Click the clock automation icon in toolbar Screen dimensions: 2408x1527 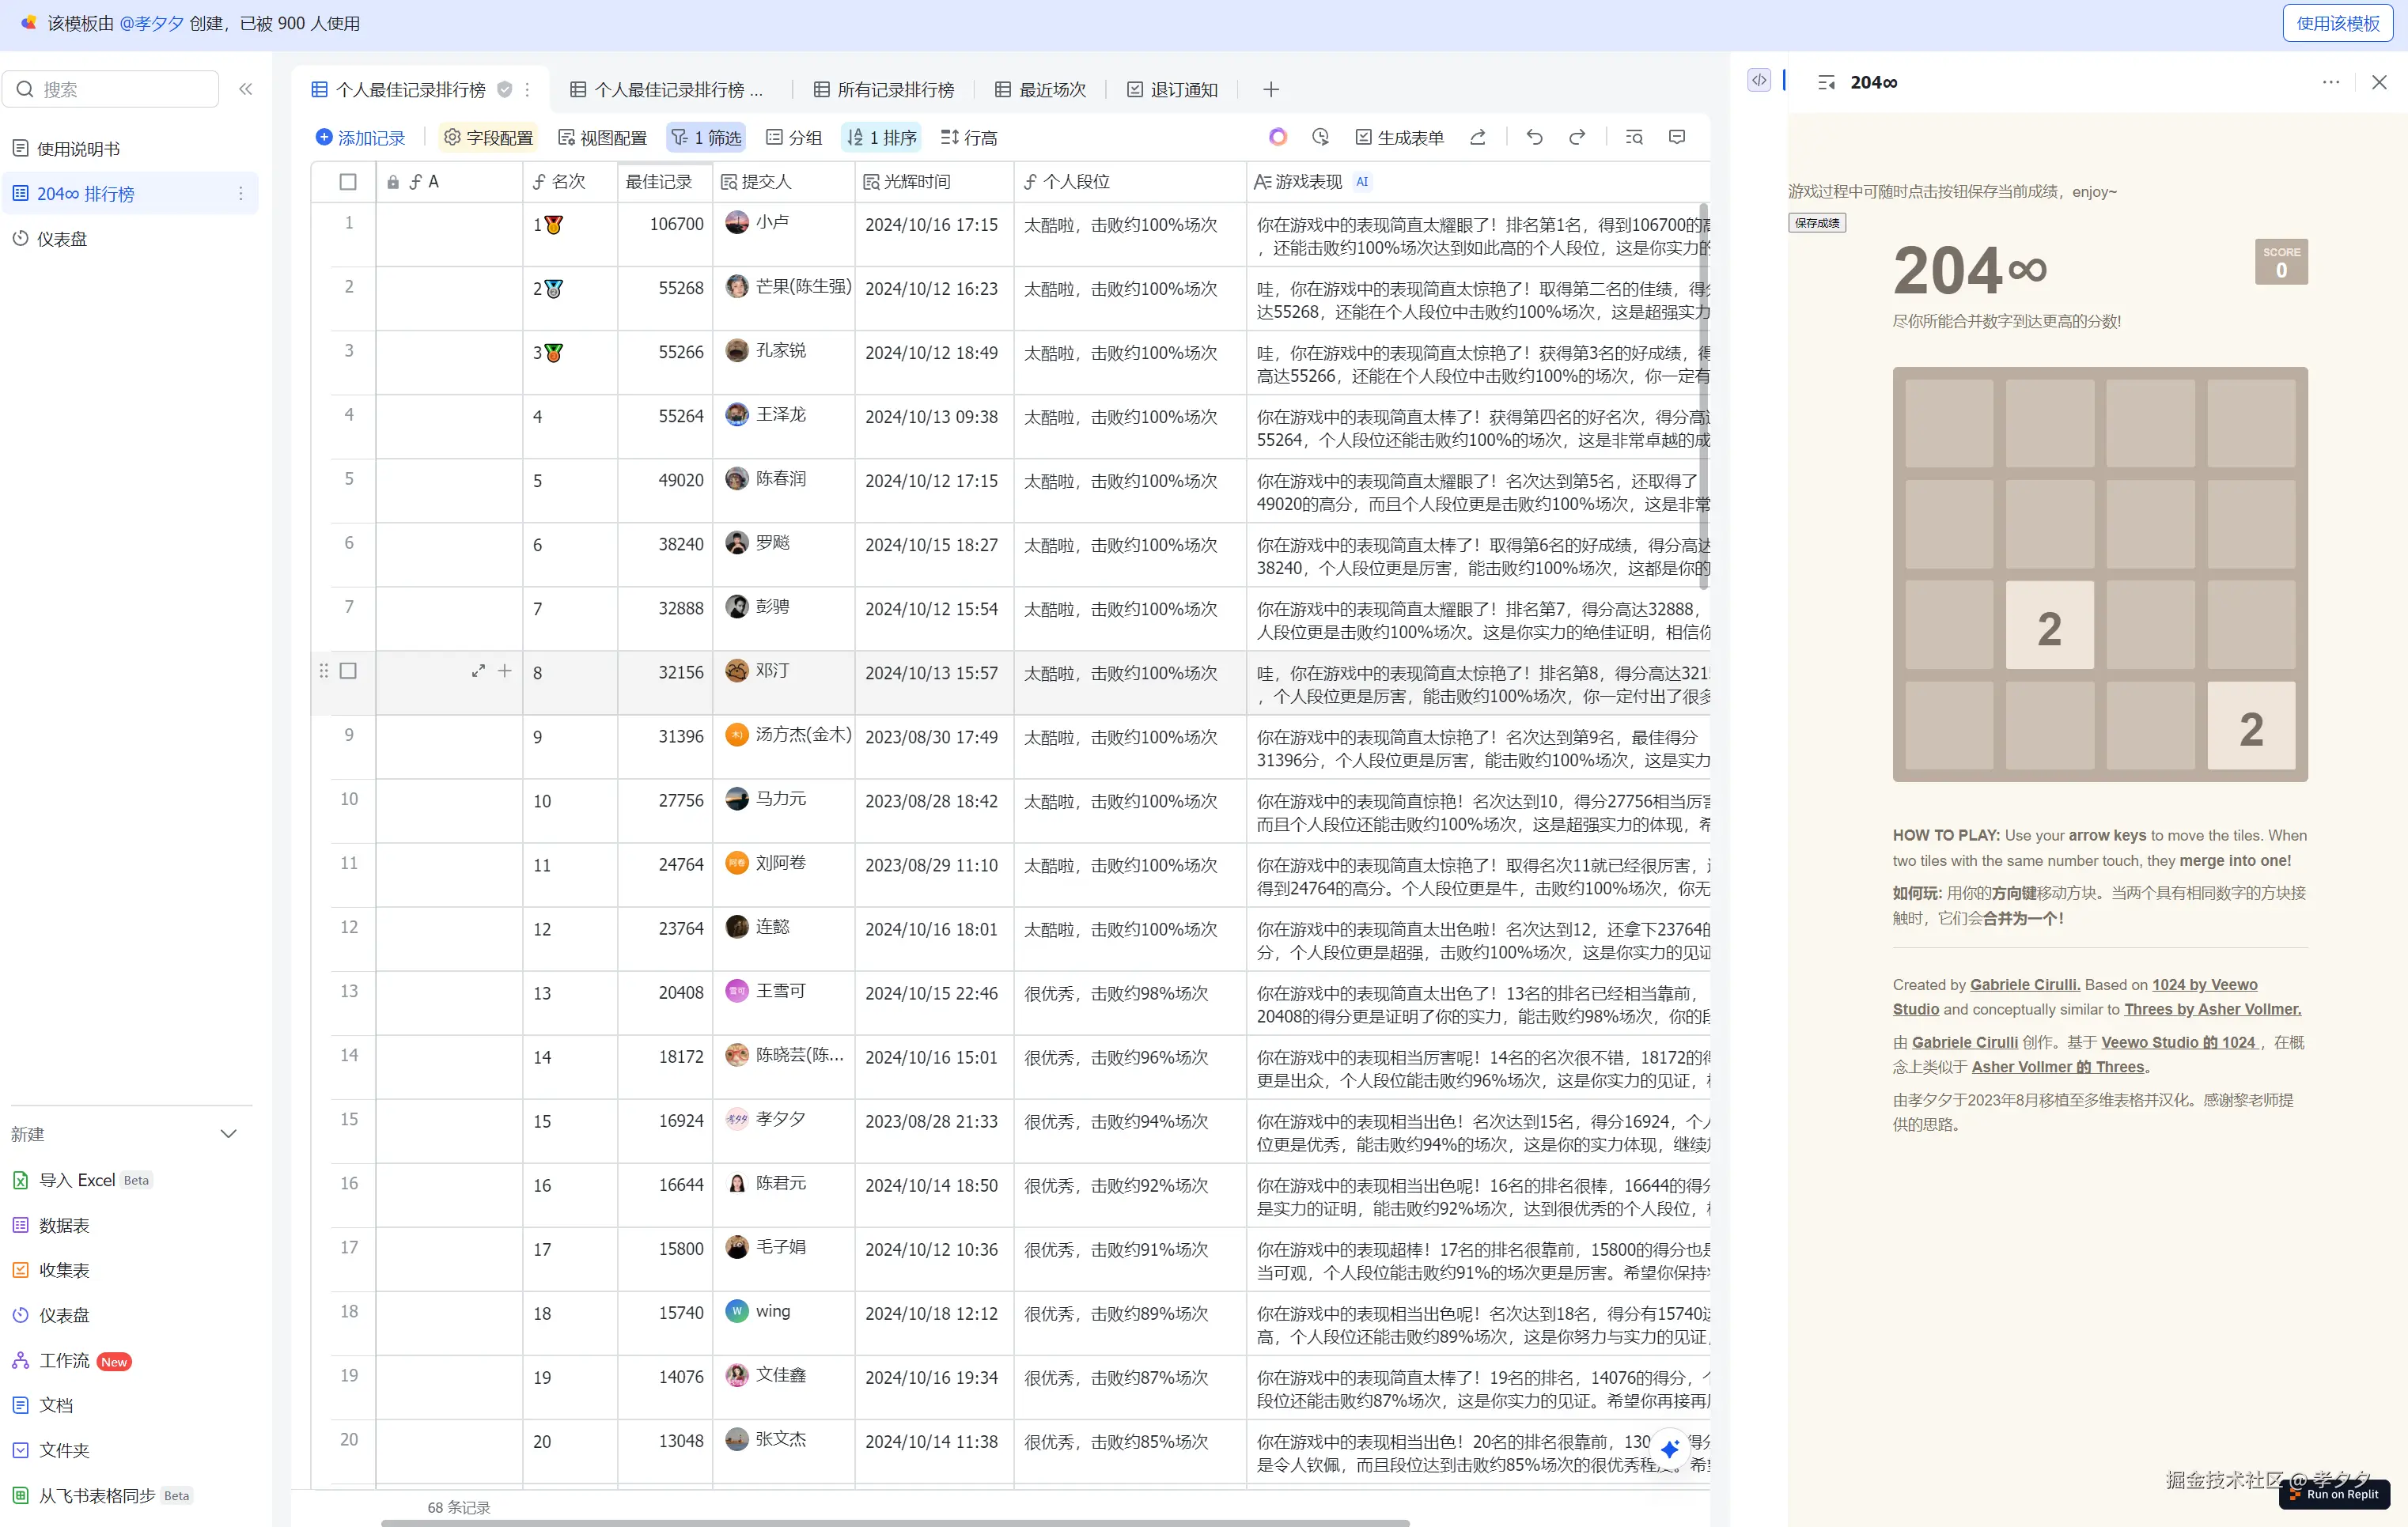click(1320, 137)
